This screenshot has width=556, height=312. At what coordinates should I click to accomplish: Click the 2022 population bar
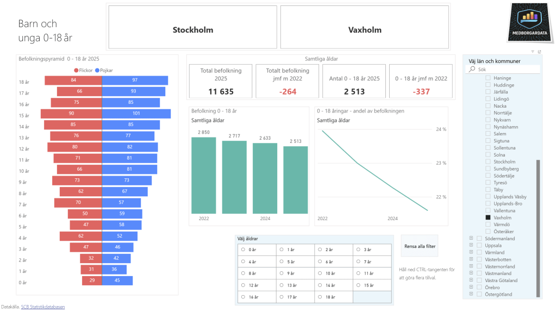coord(203,175)
